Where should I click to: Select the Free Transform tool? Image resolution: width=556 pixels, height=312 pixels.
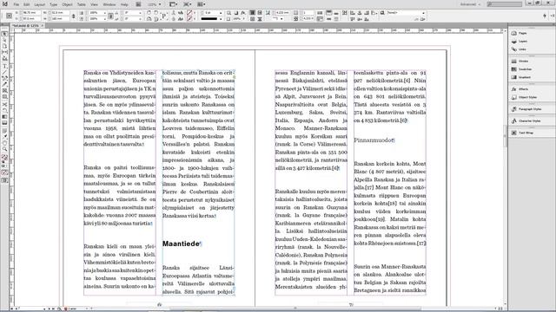click(4, 111)
